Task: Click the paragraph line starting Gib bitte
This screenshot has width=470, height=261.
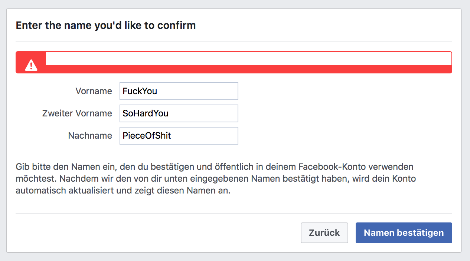Action: (x=215, y=167)
